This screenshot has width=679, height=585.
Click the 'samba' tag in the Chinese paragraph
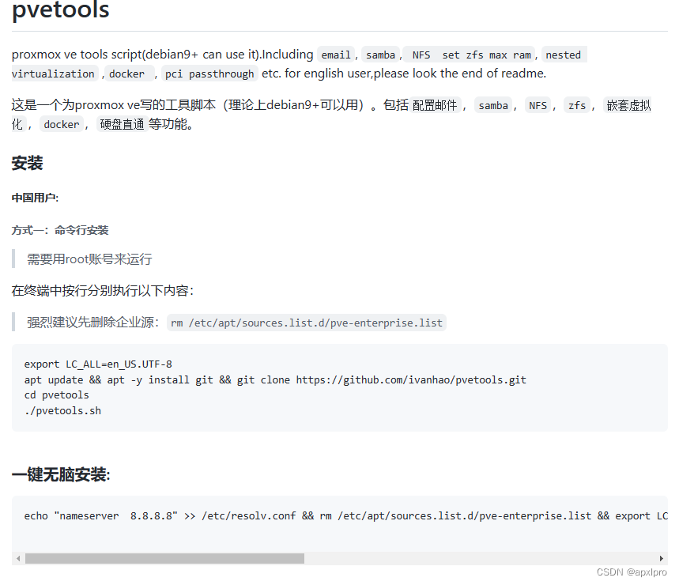coord(493,105)
